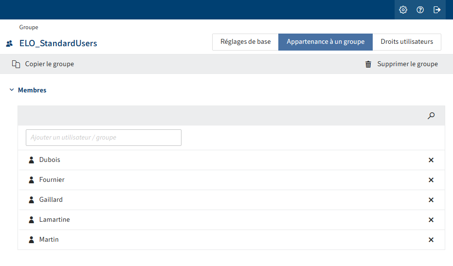Image resolution: width=453 pixels, height=266 pixels.
Task: Click the logout icon
Action: pyautogui.click(x=437, y=10)
